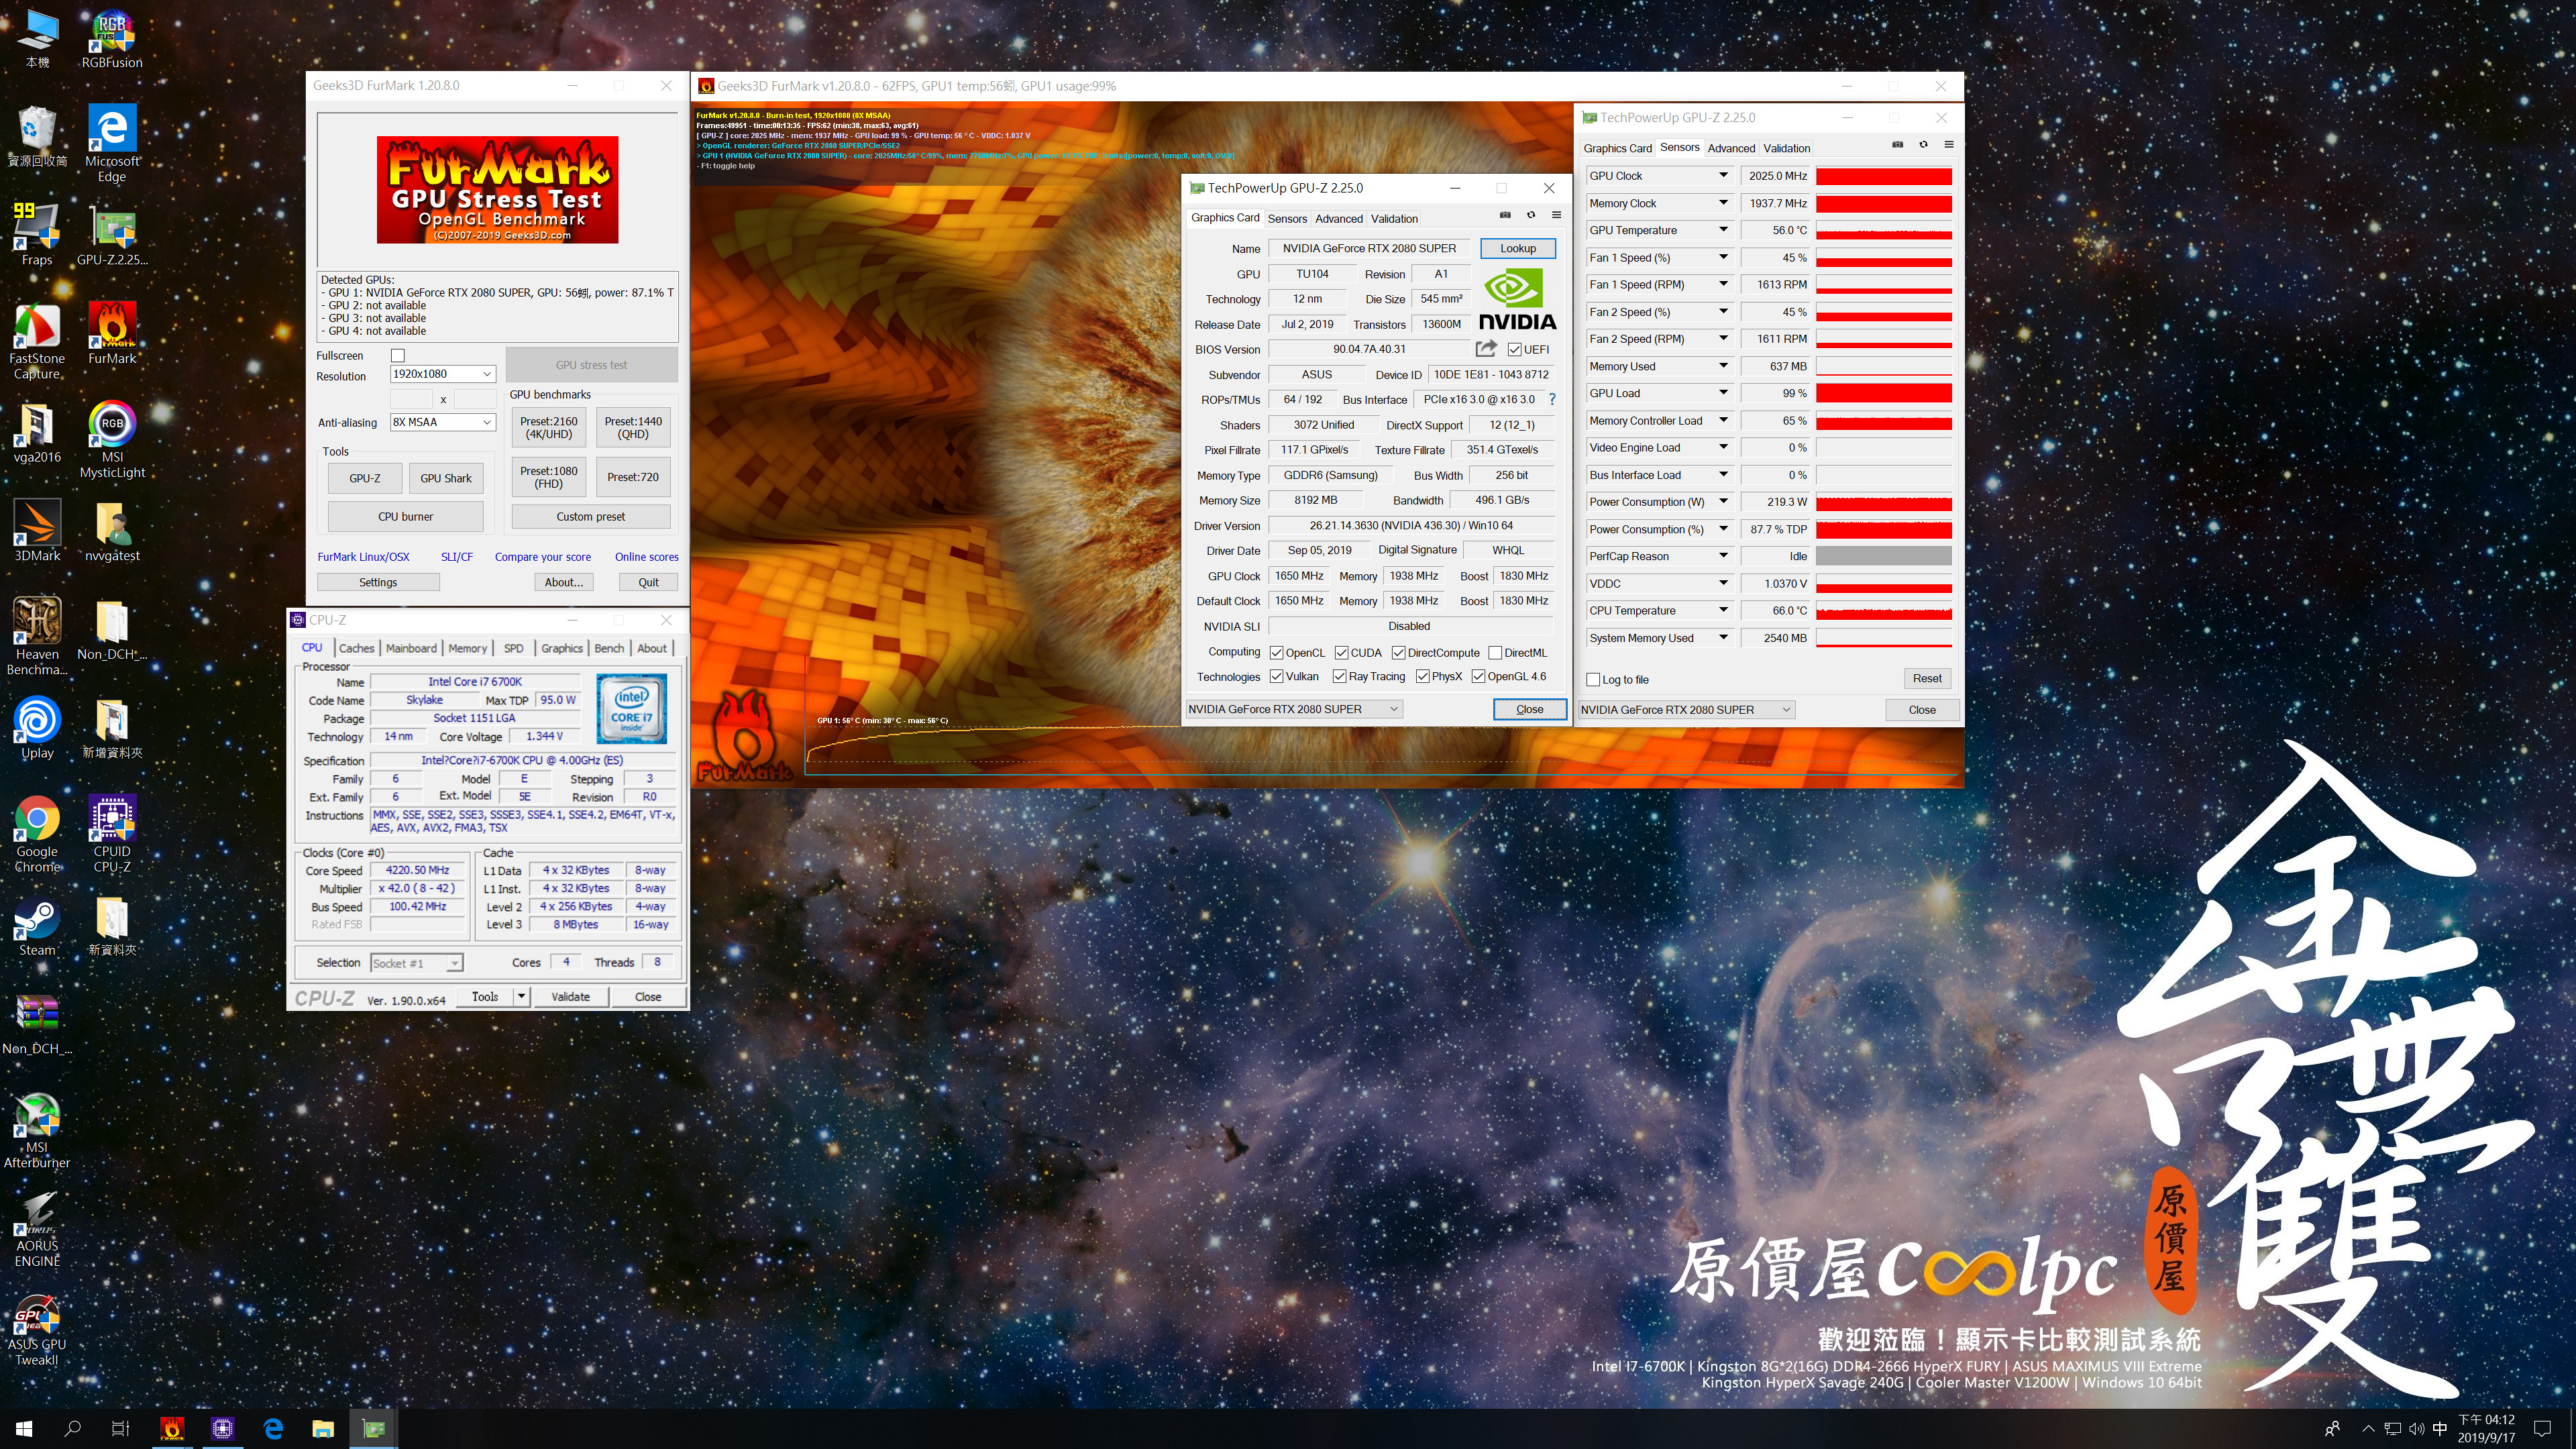Click the Bus Interface question mark icon

click(1552, 399)
